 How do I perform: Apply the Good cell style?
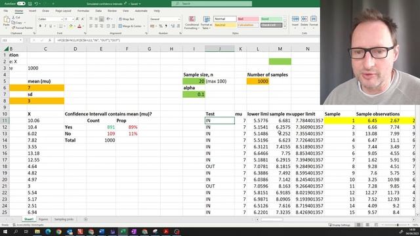(x=271, y=19)
